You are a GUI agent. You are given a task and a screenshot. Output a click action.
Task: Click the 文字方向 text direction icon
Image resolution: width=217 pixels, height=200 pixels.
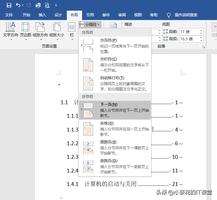[10, 27]
